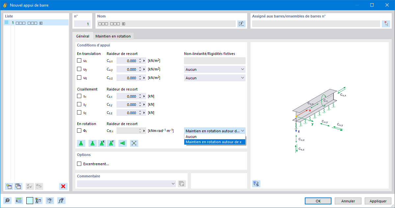The image size is (395, 208).
Task: Open uy non-linearity dropdown showing Aucun
Action: [x=215, y=69]
